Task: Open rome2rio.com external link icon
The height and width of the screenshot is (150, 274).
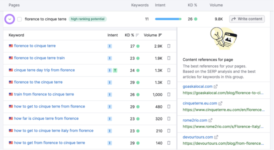Action: click(x=210, y=120)
